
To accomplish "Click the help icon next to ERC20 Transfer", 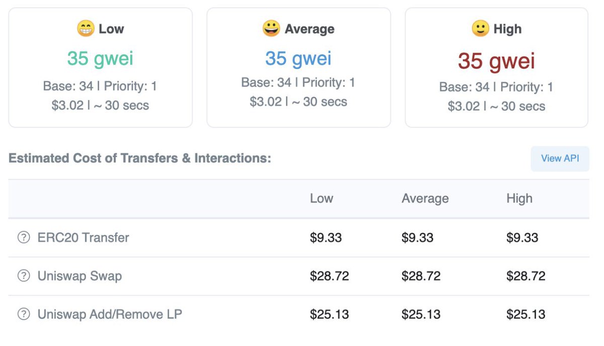I will pos(24,237).
